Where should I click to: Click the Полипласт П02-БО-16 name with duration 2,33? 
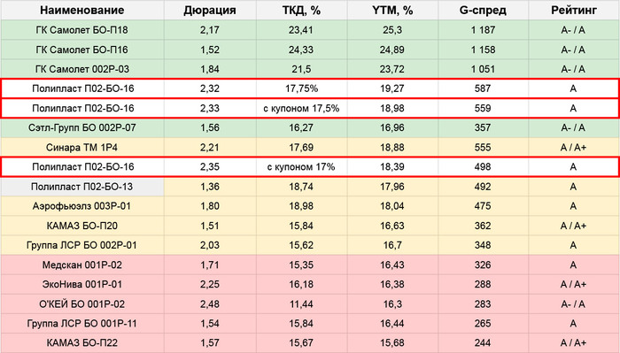pos(83,108)
